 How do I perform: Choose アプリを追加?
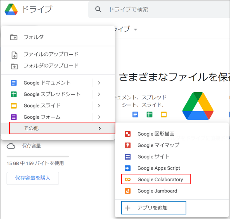coord(154,208)
